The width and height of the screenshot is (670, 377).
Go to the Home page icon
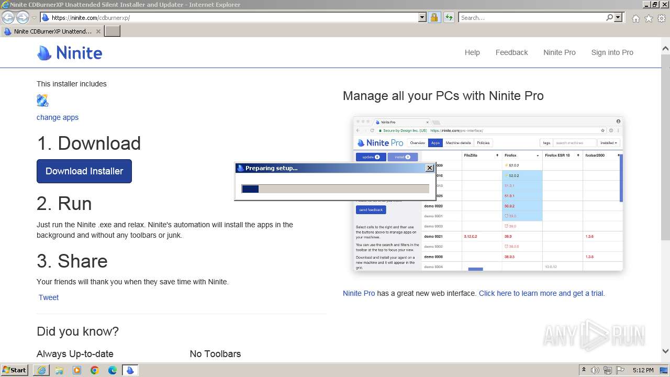tap(635, 18)
